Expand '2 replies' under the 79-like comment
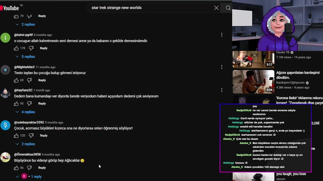The width and height of the screenshot is (323, 181). (25, 24)
